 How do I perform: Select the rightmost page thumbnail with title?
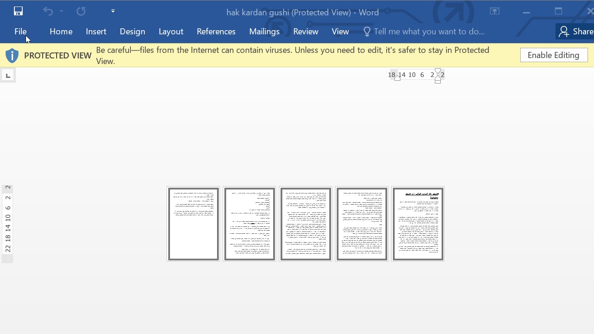coord(418,224)
